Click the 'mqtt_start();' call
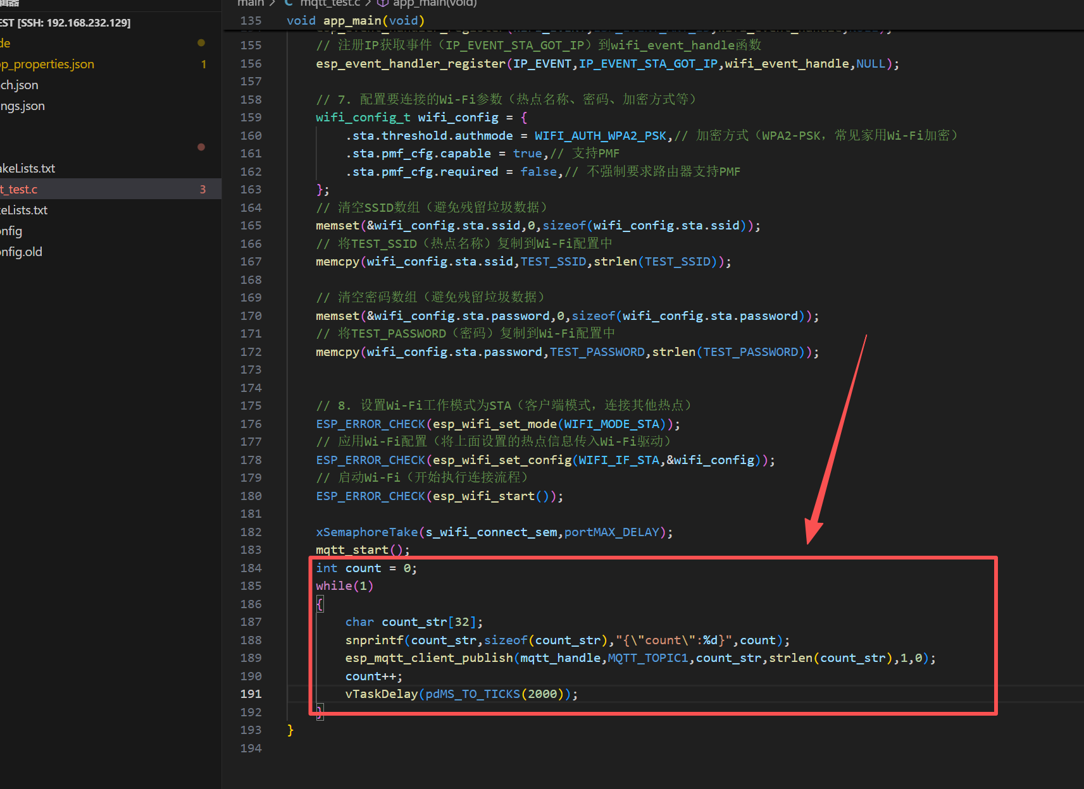 pos(363,549)
